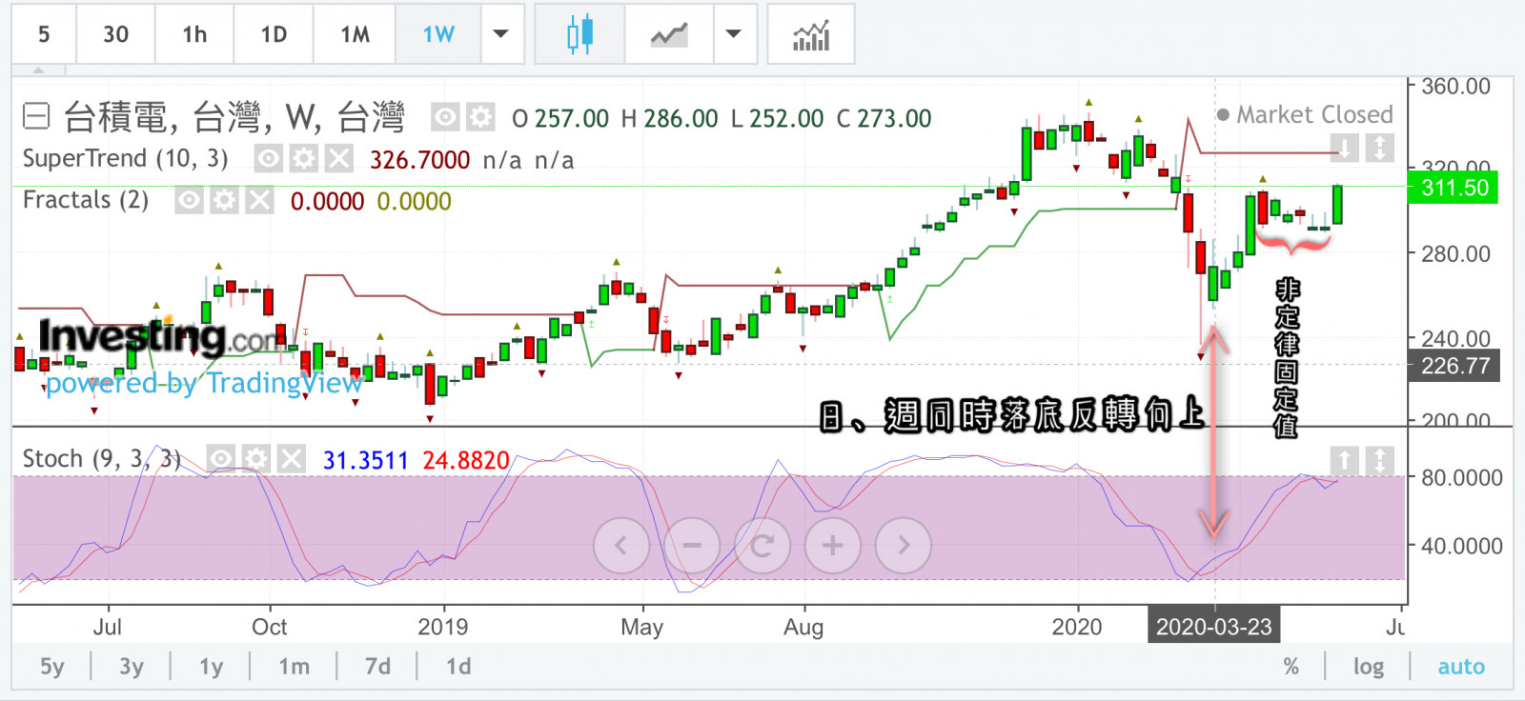1525x701 pixels.
Task: Toggle percent scale mode
Action: tap(1291, 667)
